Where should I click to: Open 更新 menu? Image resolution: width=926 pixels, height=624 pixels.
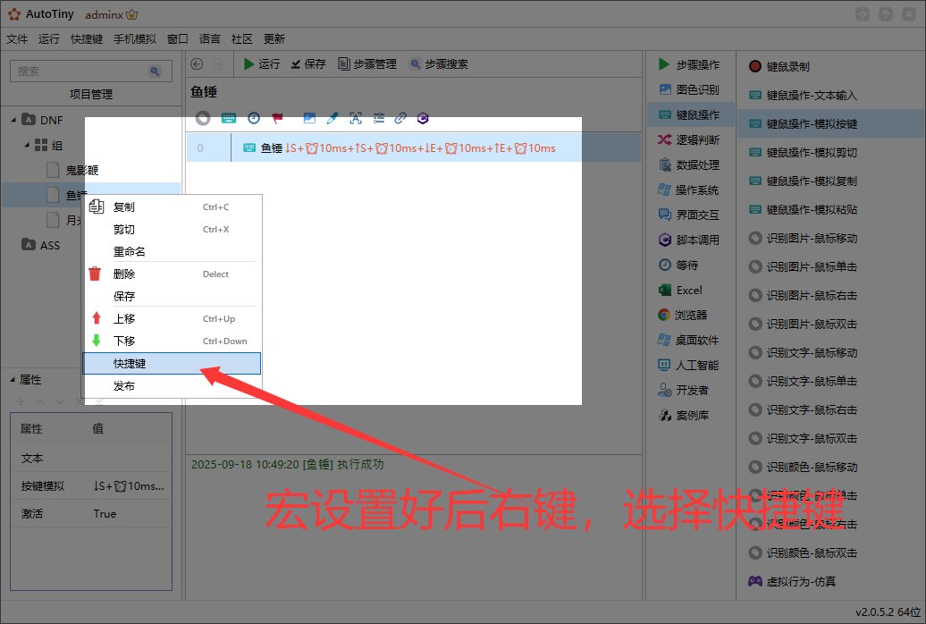274,39
